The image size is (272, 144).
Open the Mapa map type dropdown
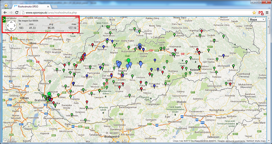tap(257, 19)
